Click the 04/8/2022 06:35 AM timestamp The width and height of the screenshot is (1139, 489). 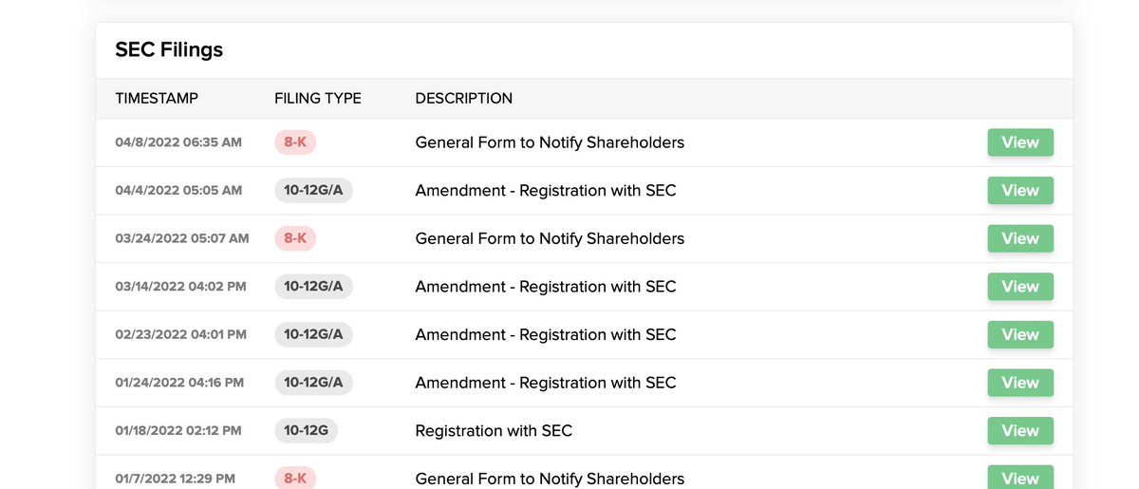coord(178,142)
